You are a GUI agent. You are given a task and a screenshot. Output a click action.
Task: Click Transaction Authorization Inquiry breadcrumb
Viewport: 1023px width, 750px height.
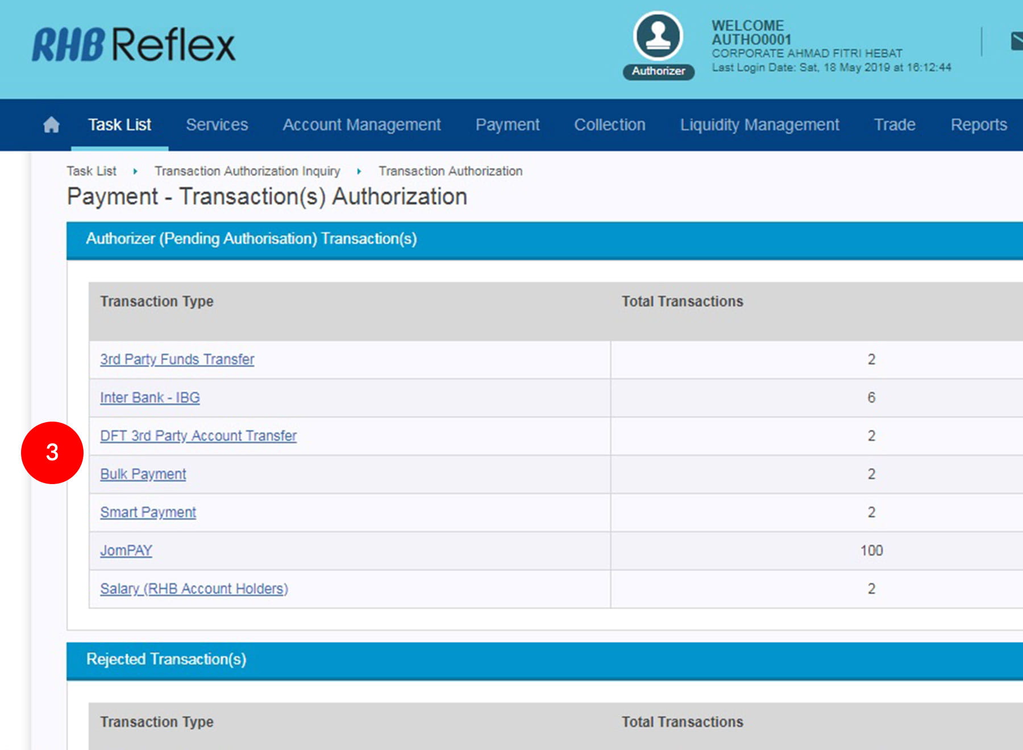tap(247, 171)
